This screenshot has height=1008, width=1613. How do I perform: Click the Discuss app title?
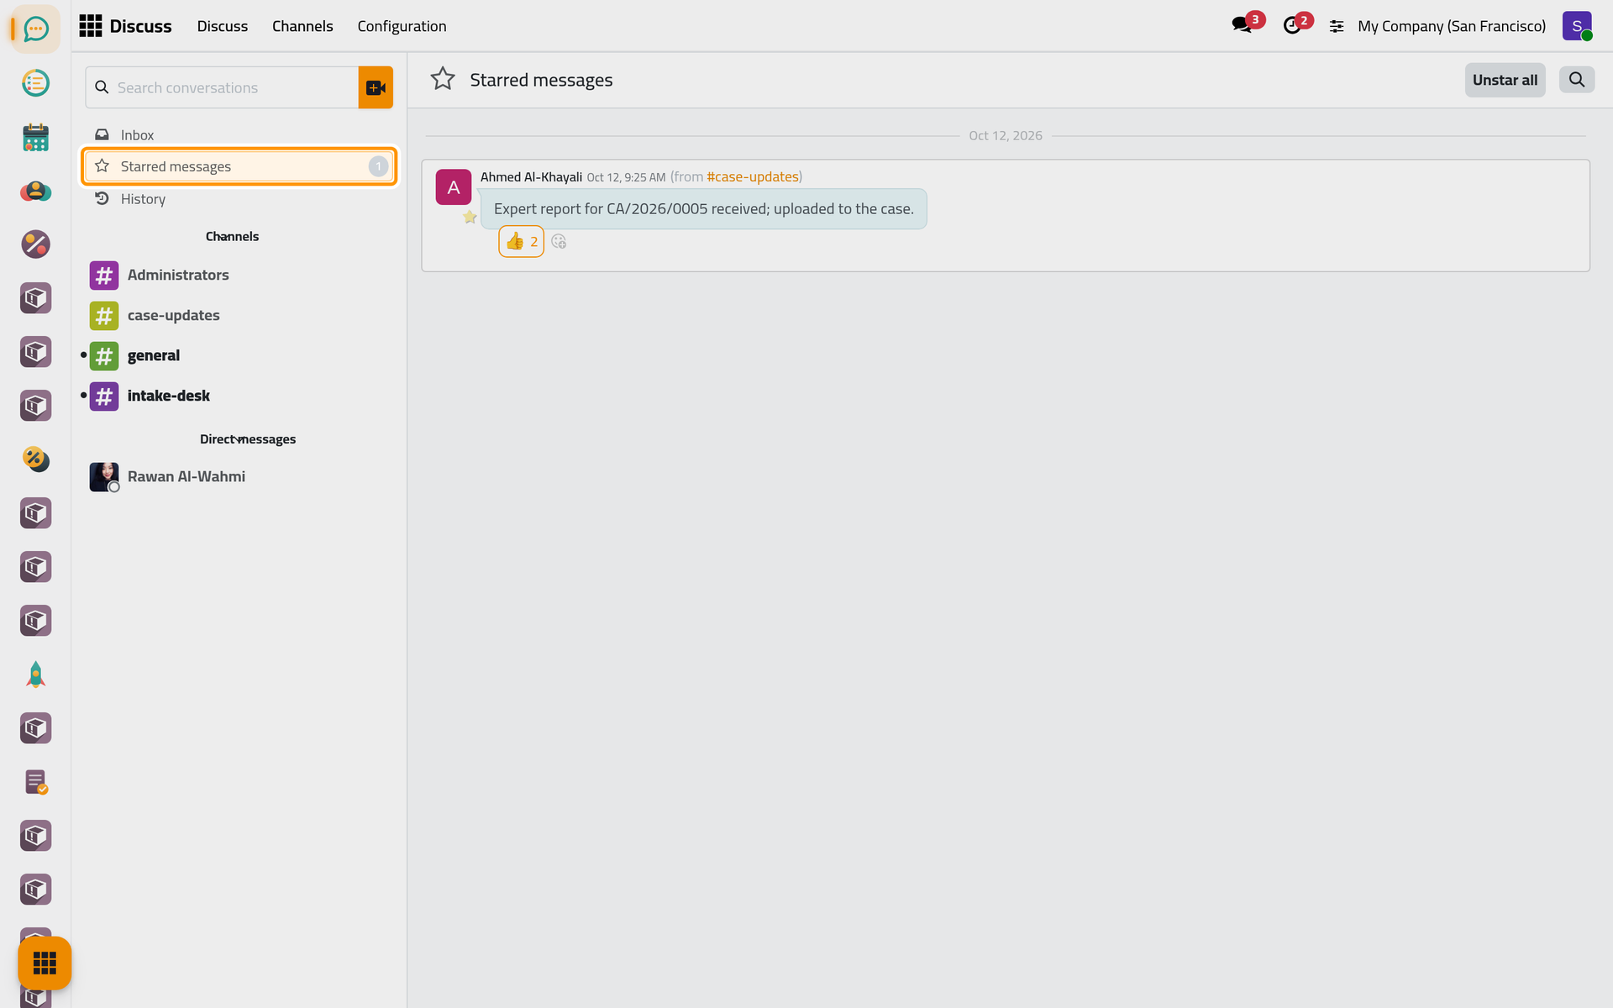pos(140,26)
